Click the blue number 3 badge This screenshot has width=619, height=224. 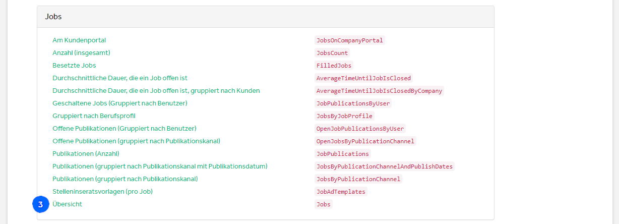click(41, 204)
